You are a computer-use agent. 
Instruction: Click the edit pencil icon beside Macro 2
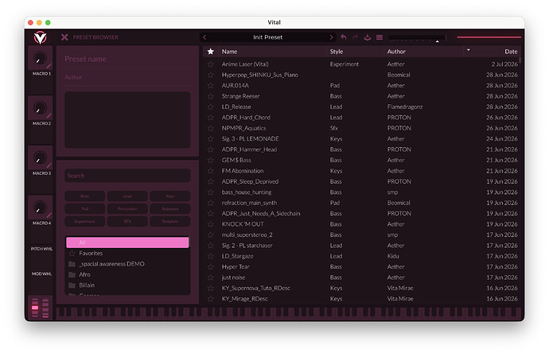point(49,115)
